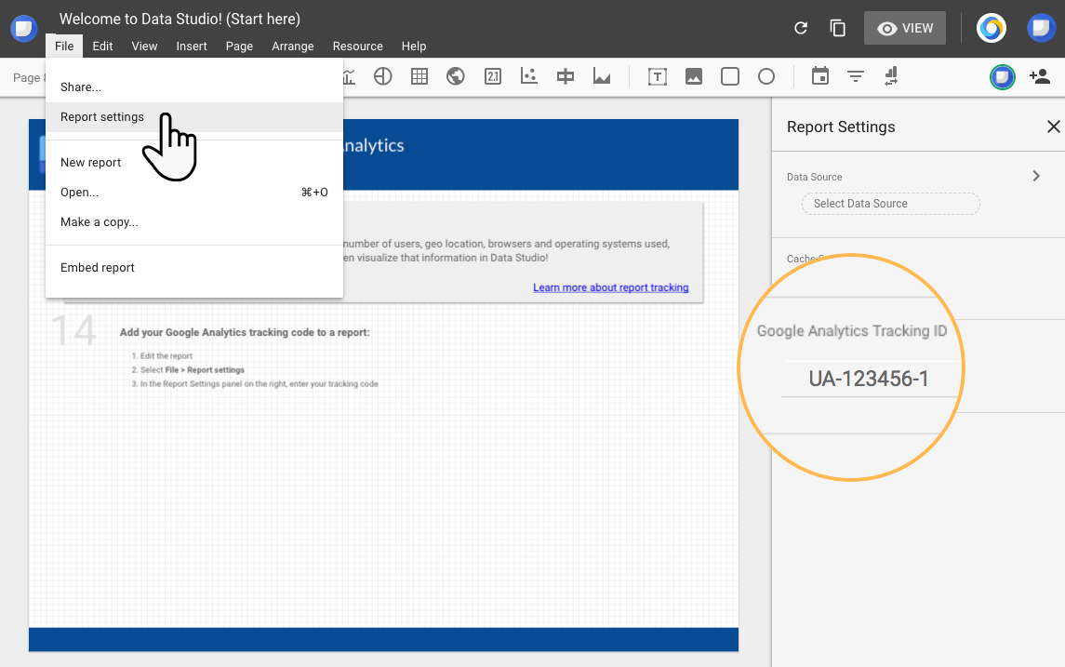The width and height of the screenshot is (1065, 667).
Task: Open the Help menu
Action: tap(414, 47)
